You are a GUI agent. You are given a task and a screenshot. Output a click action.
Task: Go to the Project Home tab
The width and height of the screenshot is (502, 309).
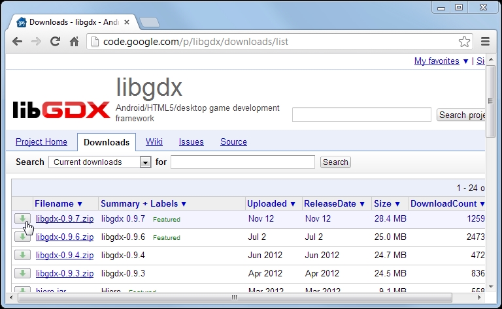click(x=41, y=141)
